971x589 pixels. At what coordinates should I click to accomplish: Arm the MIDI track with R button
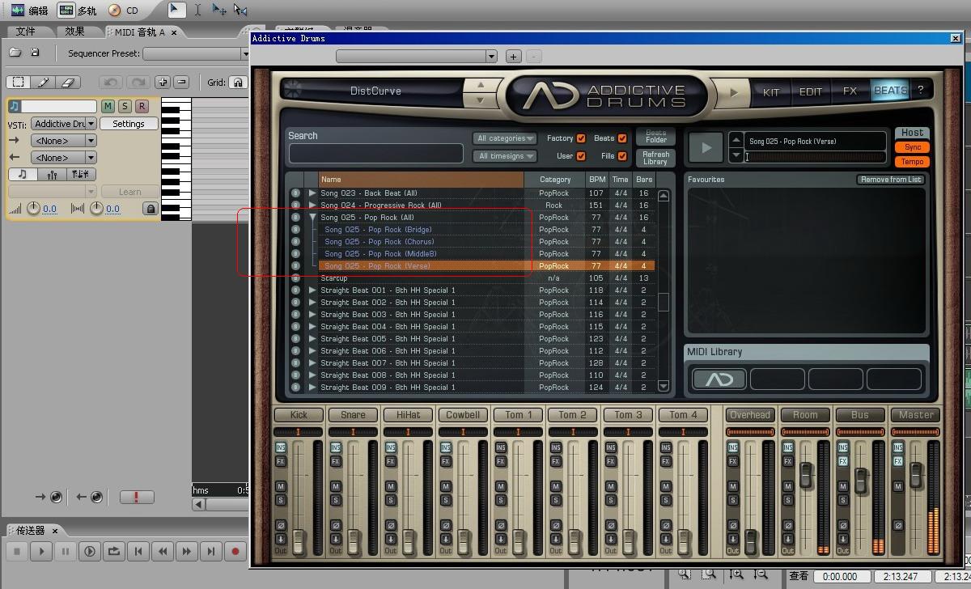pos(142,106)
